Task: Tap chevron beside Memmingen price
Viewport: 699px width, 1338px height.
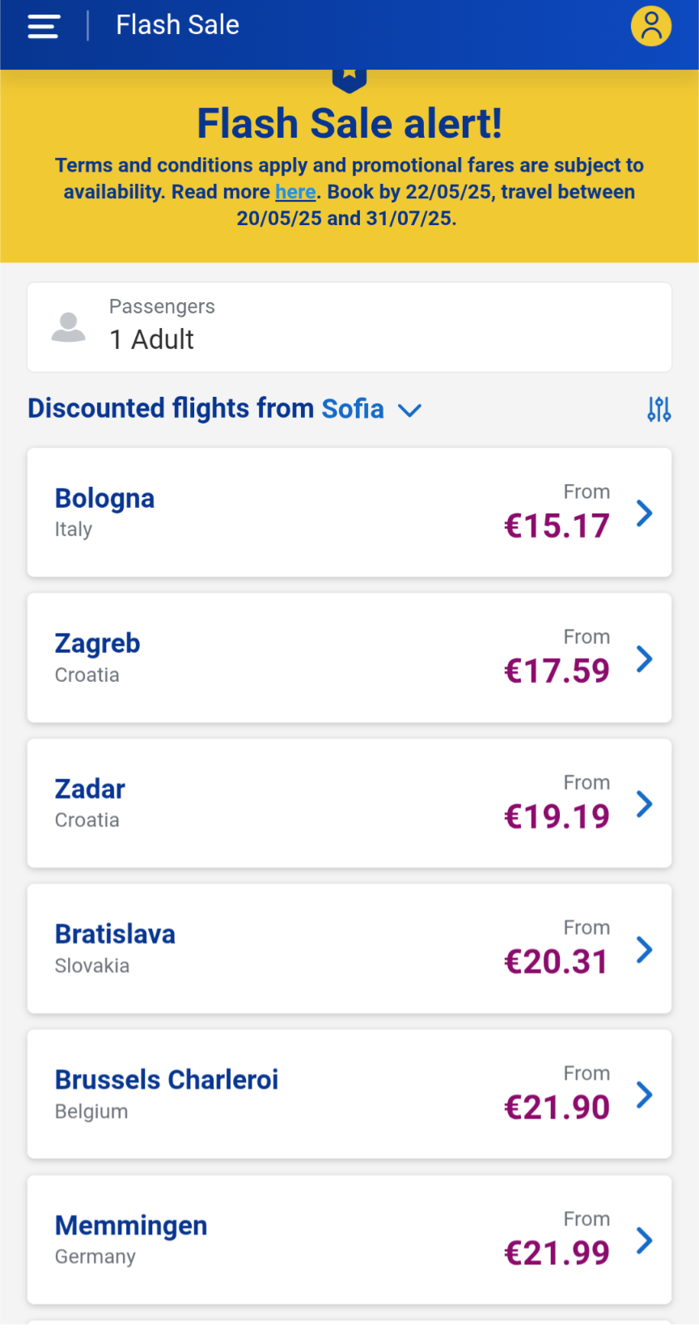Action: (x=644, y=1240)
